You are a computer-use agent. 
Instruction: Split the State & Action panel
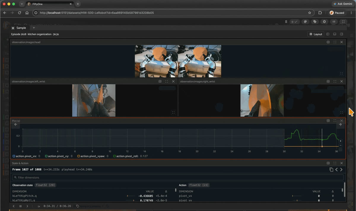click(x=328, y=163)
